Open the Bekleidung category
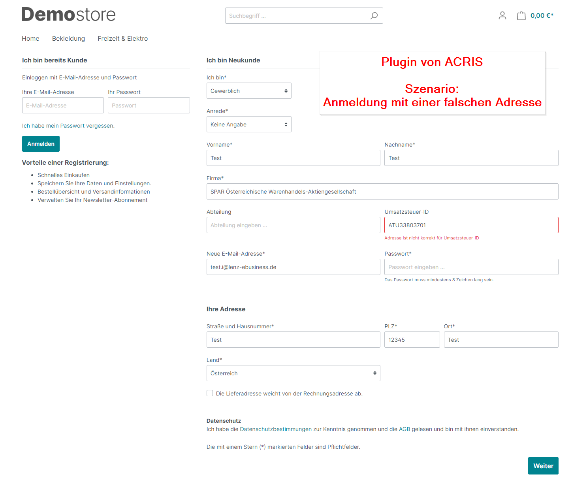Screen dimensions: 587x482 pos(68,38)
